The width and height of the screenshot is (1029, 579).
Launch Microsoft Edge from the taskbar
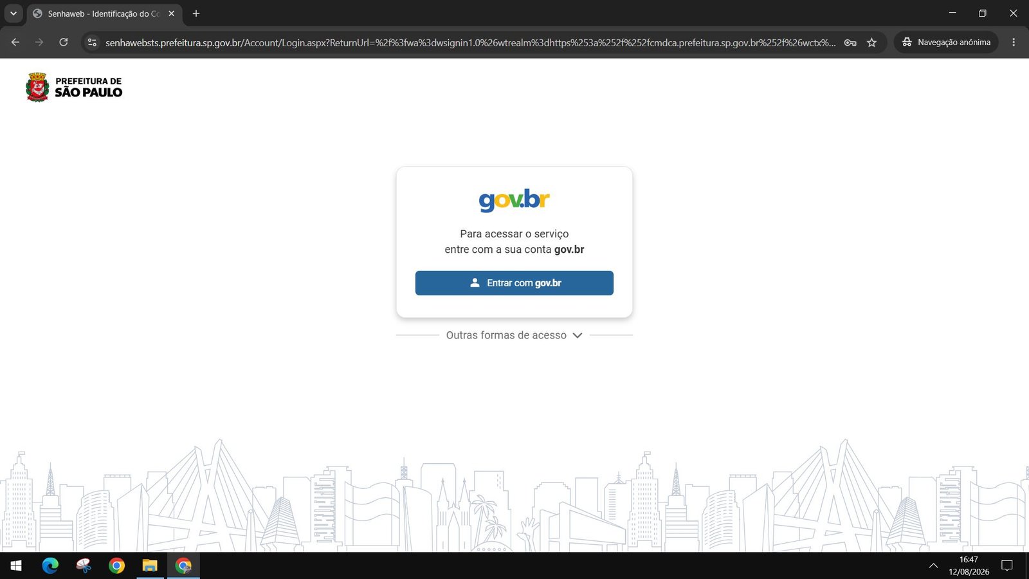coord(50,566)
